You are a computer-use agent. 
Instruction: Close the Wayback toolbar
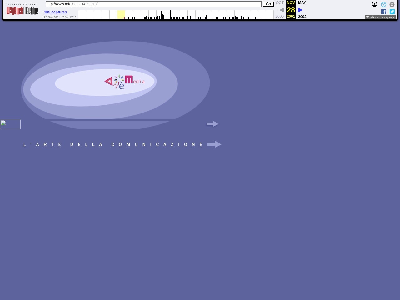click(392, 4)
